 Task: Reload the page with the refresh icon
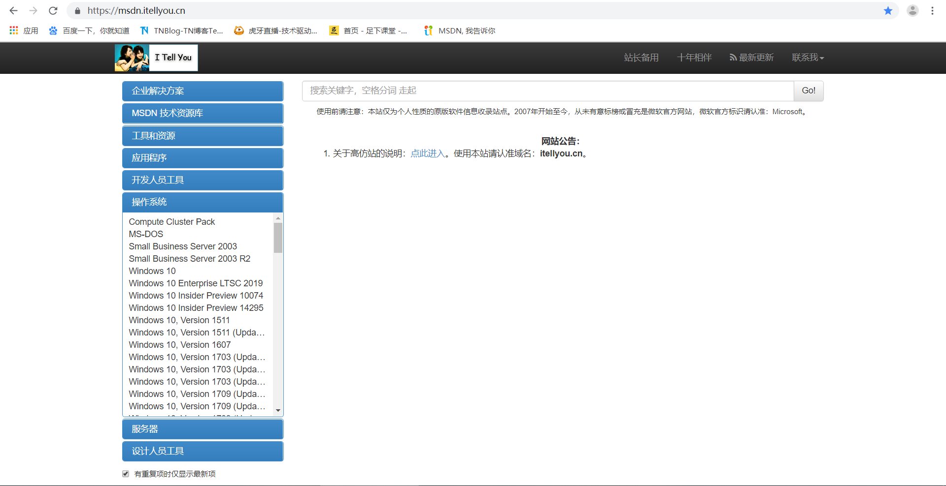click(53, 10)
